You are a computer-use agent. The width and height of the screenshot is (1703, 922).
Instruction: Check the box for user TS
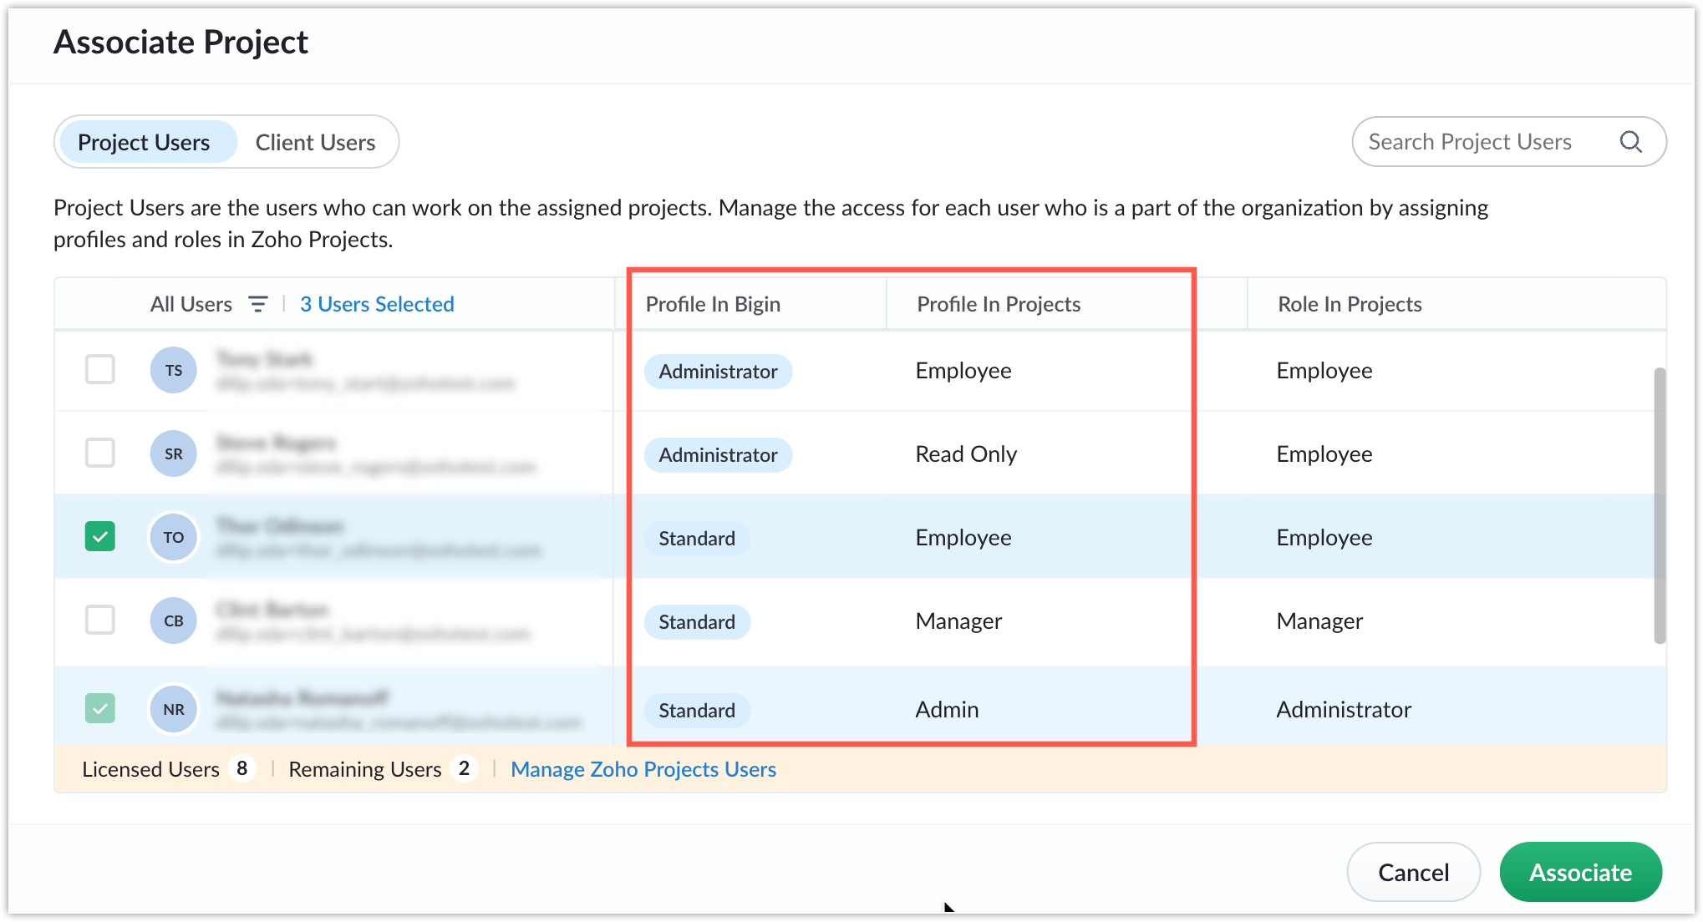tap(100, 369)
